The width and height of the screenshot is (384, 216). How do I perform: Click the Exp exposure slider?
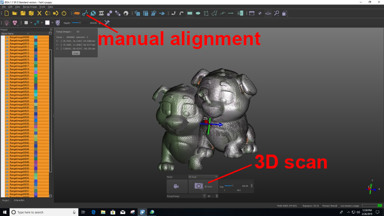click(231, 186)
